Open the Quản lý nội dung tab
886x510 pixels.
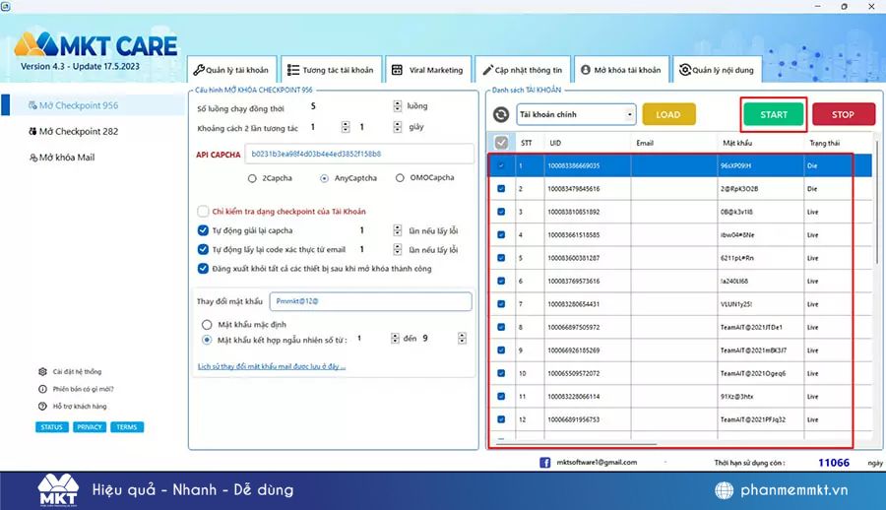717,70
